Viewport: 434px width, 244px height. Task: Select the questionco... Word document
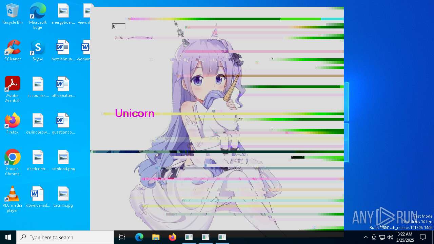[63, 124]
